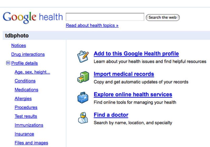Screen dimensions: 210x147
Task: Click 'Learn about your health issues' description
Action: 150,61
